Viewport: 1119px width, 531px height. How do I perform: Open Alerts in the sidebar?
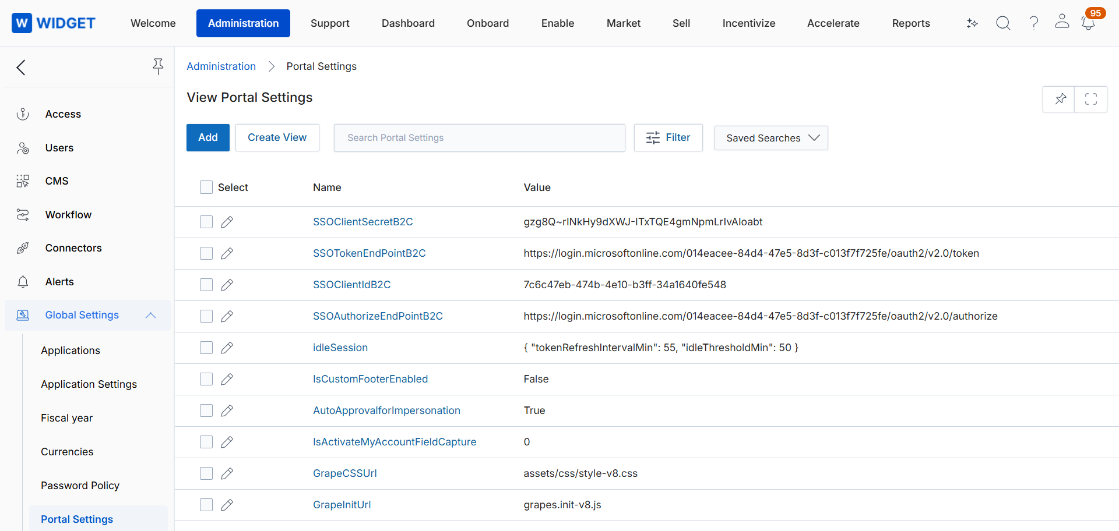[59, 282]
